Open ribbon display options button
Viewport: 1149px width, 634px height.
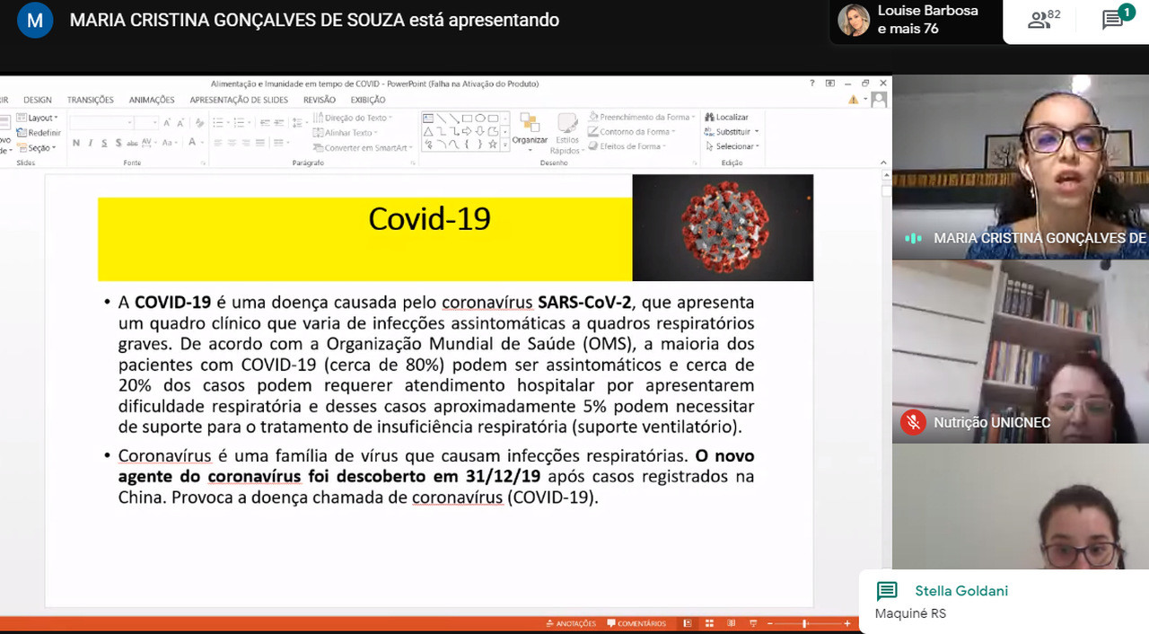pos(830,84)
